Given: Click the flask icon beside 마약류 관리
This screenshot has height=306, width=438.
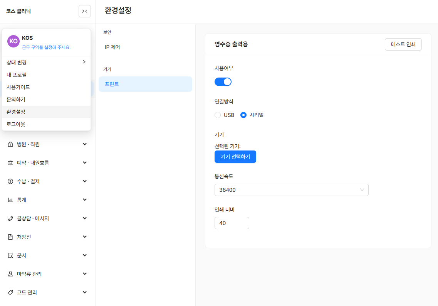Looking at the screenshot, I should click(10, 274).
